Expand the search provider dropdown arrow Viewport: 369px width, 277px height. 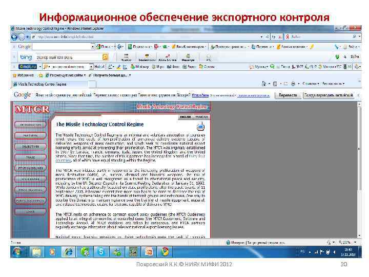point(359,36)
